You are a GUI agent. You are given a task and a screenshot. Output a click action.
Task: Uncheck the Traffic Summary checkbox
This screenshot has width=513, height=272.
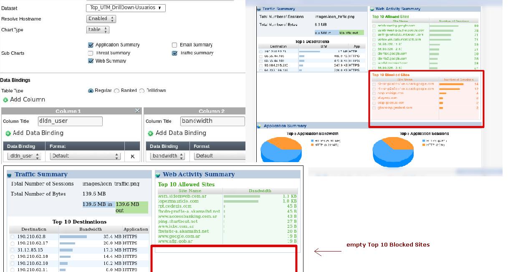click(174, 53)
